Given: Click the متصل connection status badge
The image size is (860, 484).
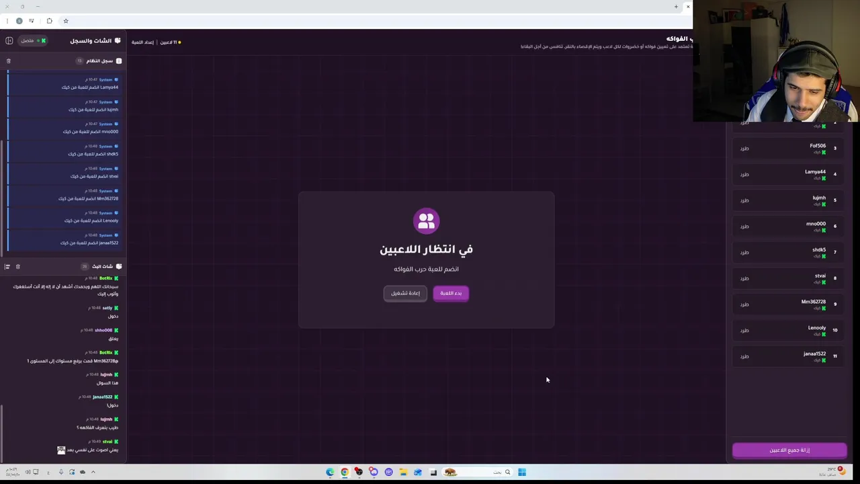Looking at the screenshot, I should [33, 41].
